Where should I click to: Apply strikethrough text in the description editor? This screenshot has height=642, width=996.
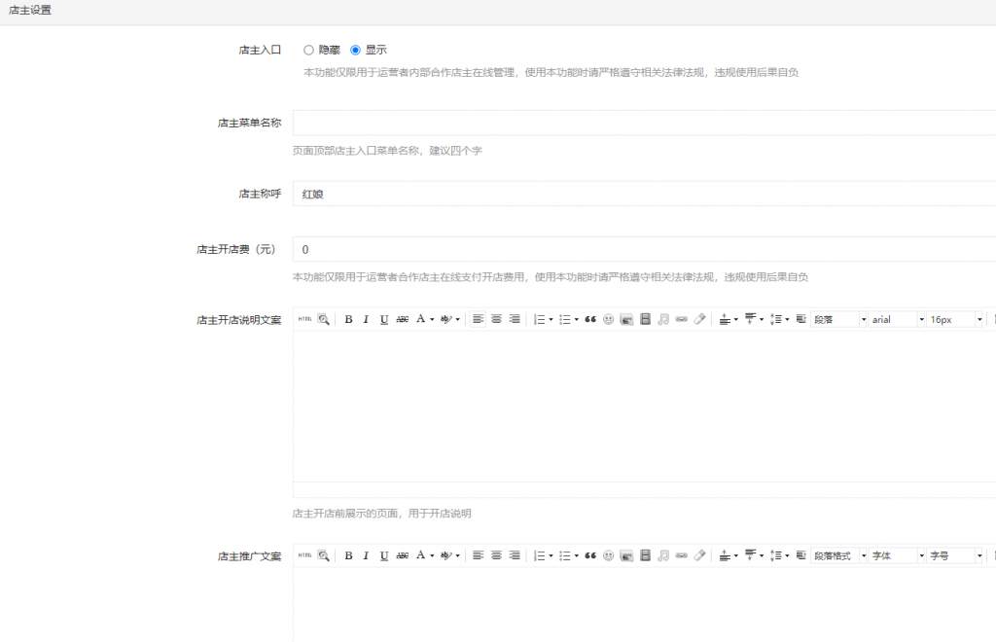(x=401, y=319)
